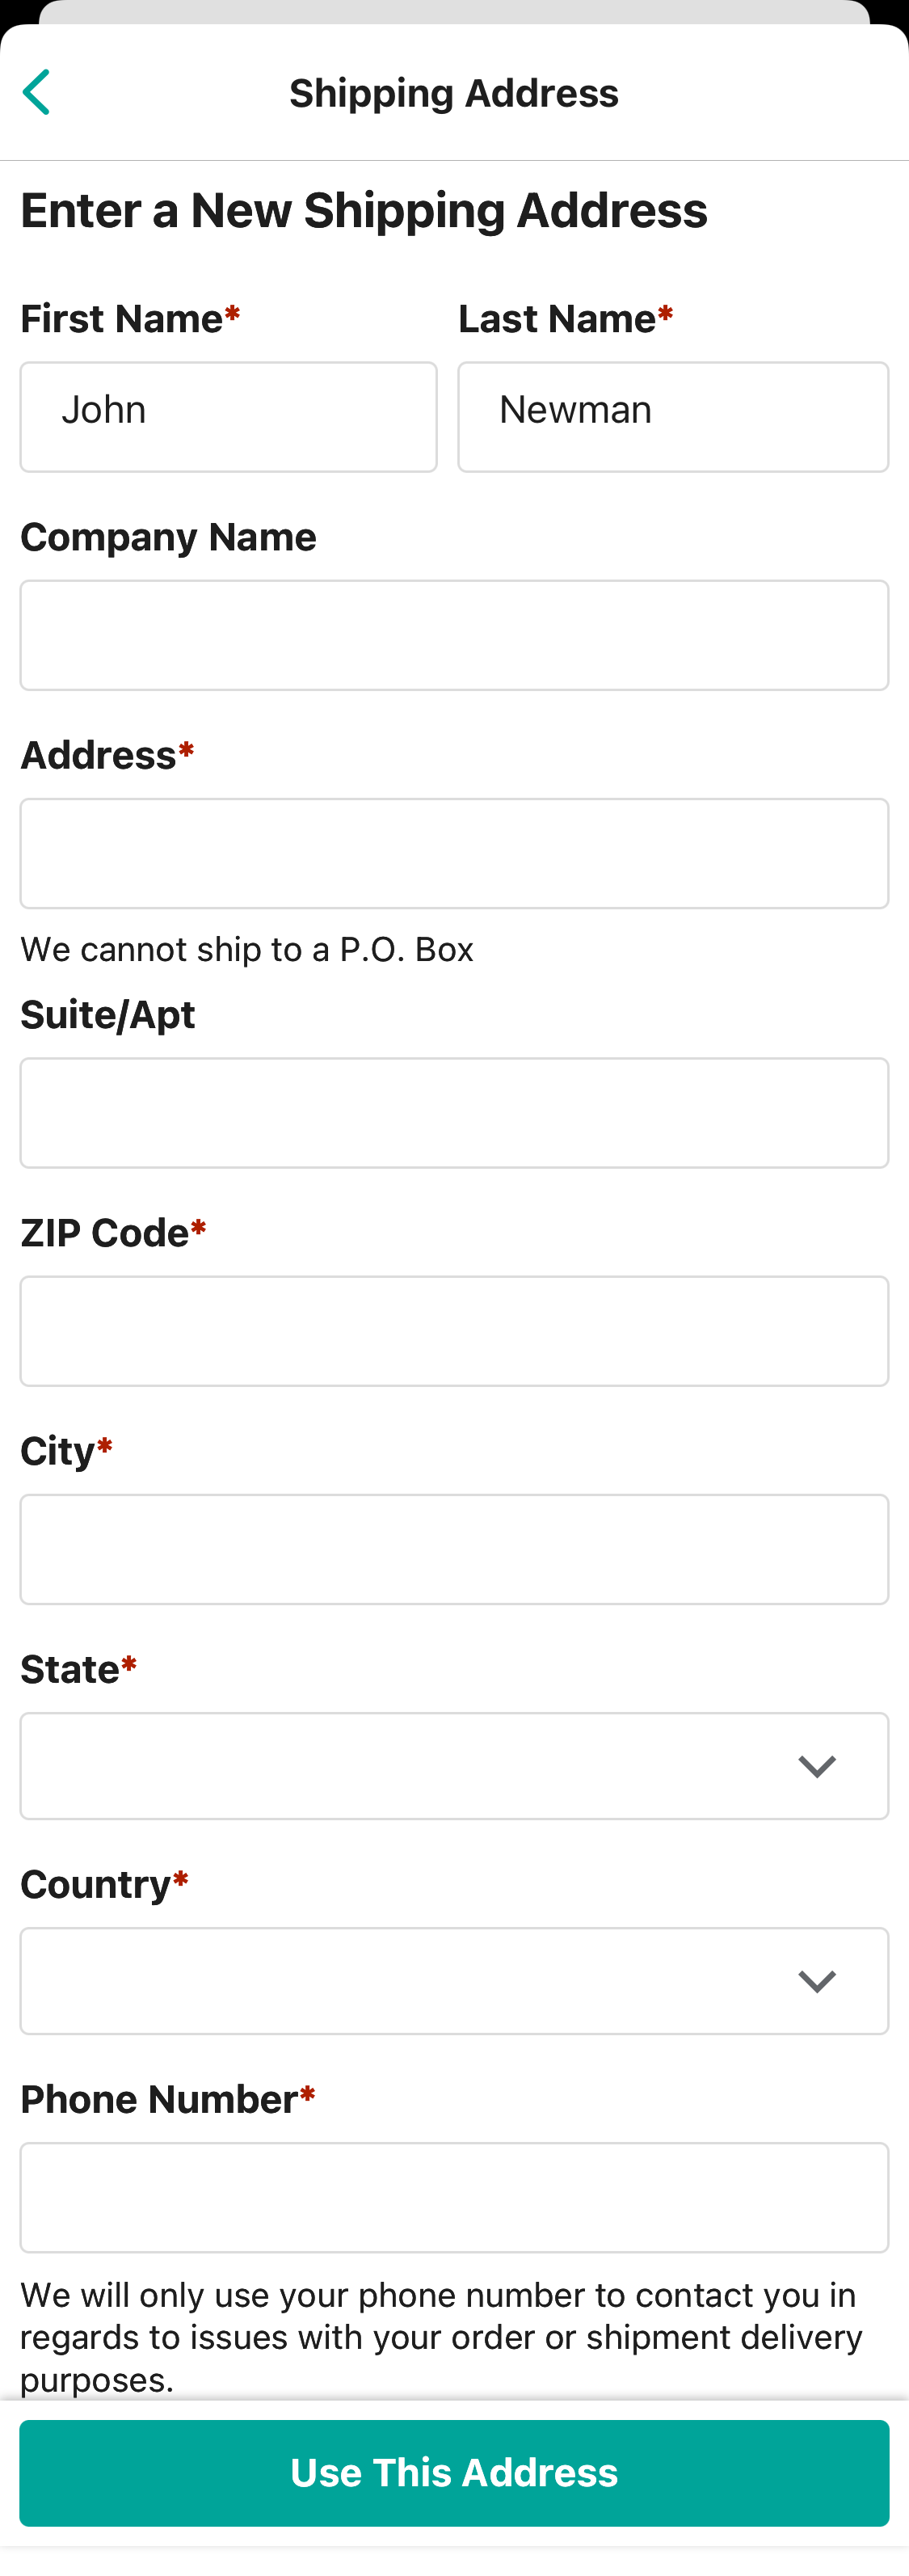The image size is (909, 2576).
Task: Expand the State selection list
Action: [454, 1765]
